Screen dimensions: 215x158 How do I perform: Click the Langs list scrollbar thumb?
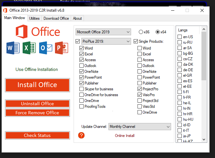tap(204, 56)
